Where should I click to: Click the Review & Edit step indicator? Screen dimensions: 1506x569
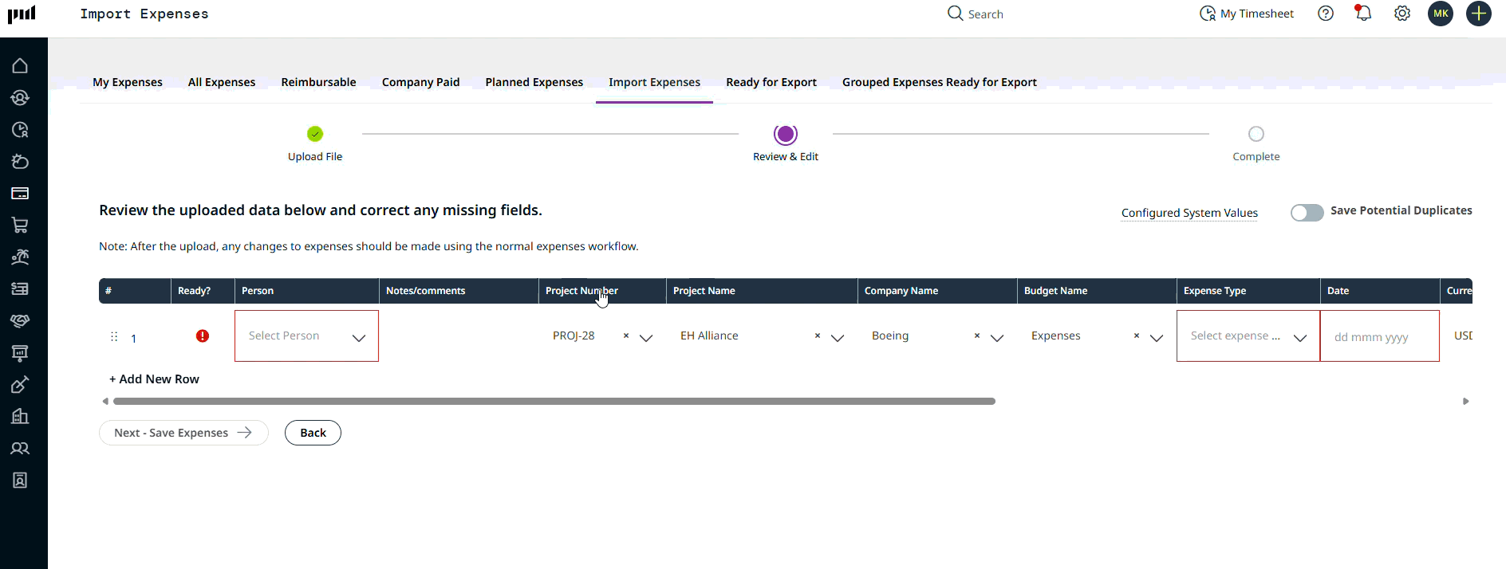[x=786, y=134]
